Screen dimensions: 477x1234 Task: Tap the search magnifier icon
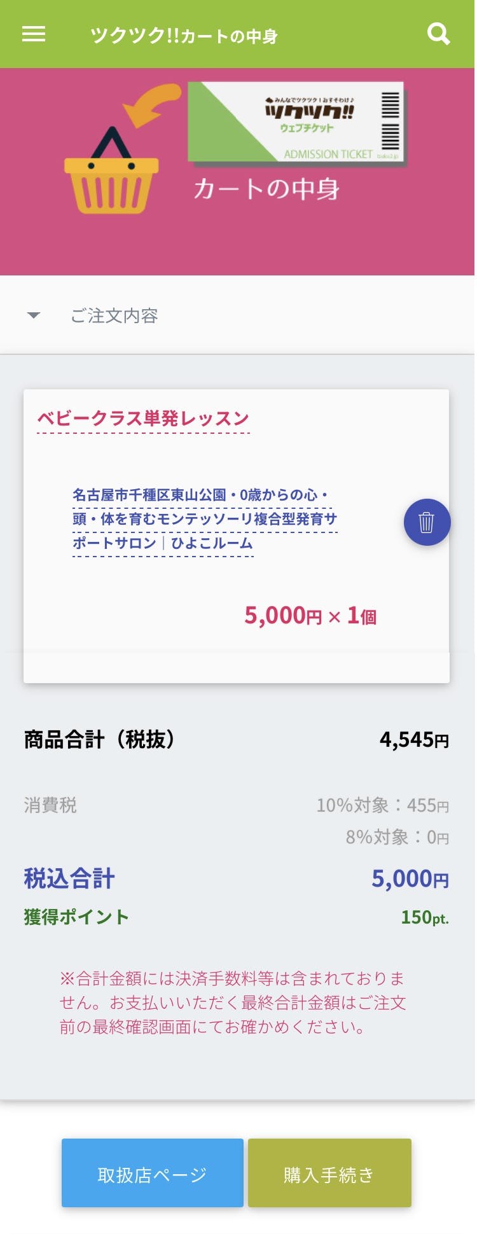pos(438,34)
